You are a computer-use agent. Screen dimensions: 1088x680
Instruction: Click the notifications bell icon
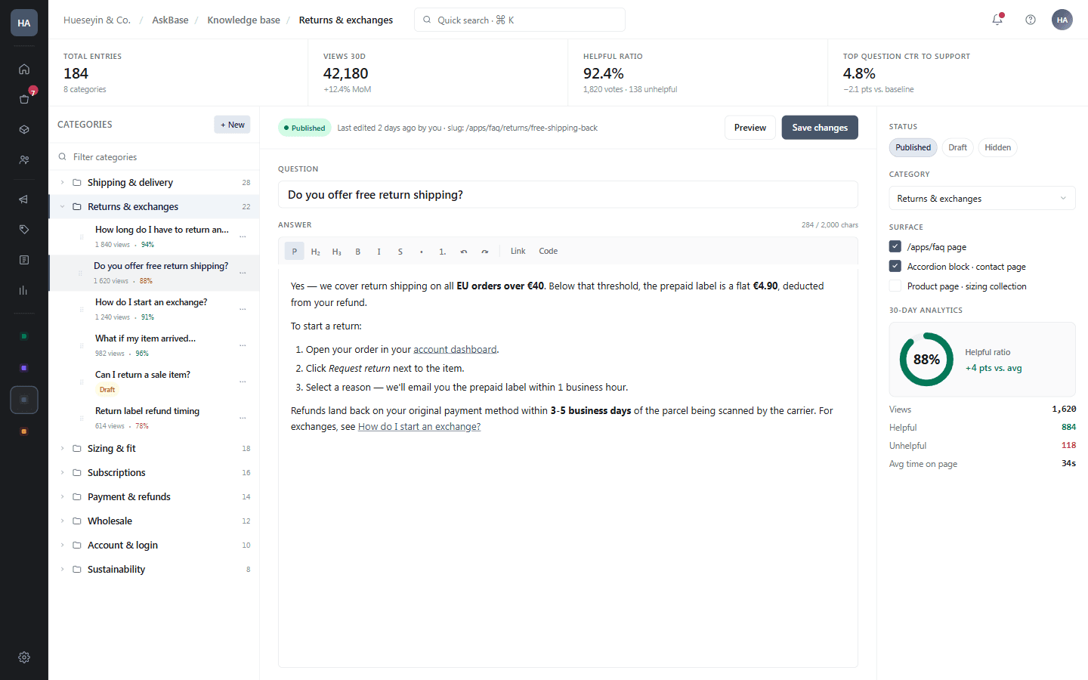[997, 20]
